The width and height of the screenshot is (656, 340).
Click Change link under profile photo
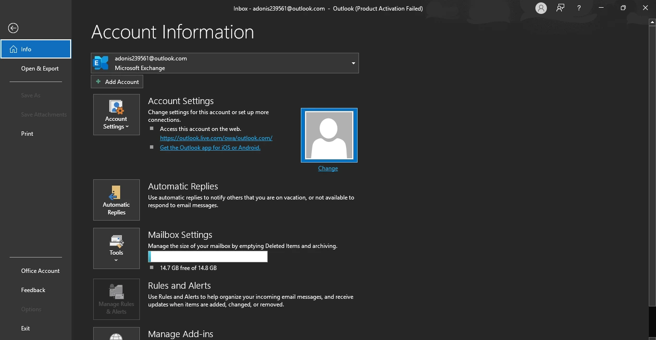328,168
